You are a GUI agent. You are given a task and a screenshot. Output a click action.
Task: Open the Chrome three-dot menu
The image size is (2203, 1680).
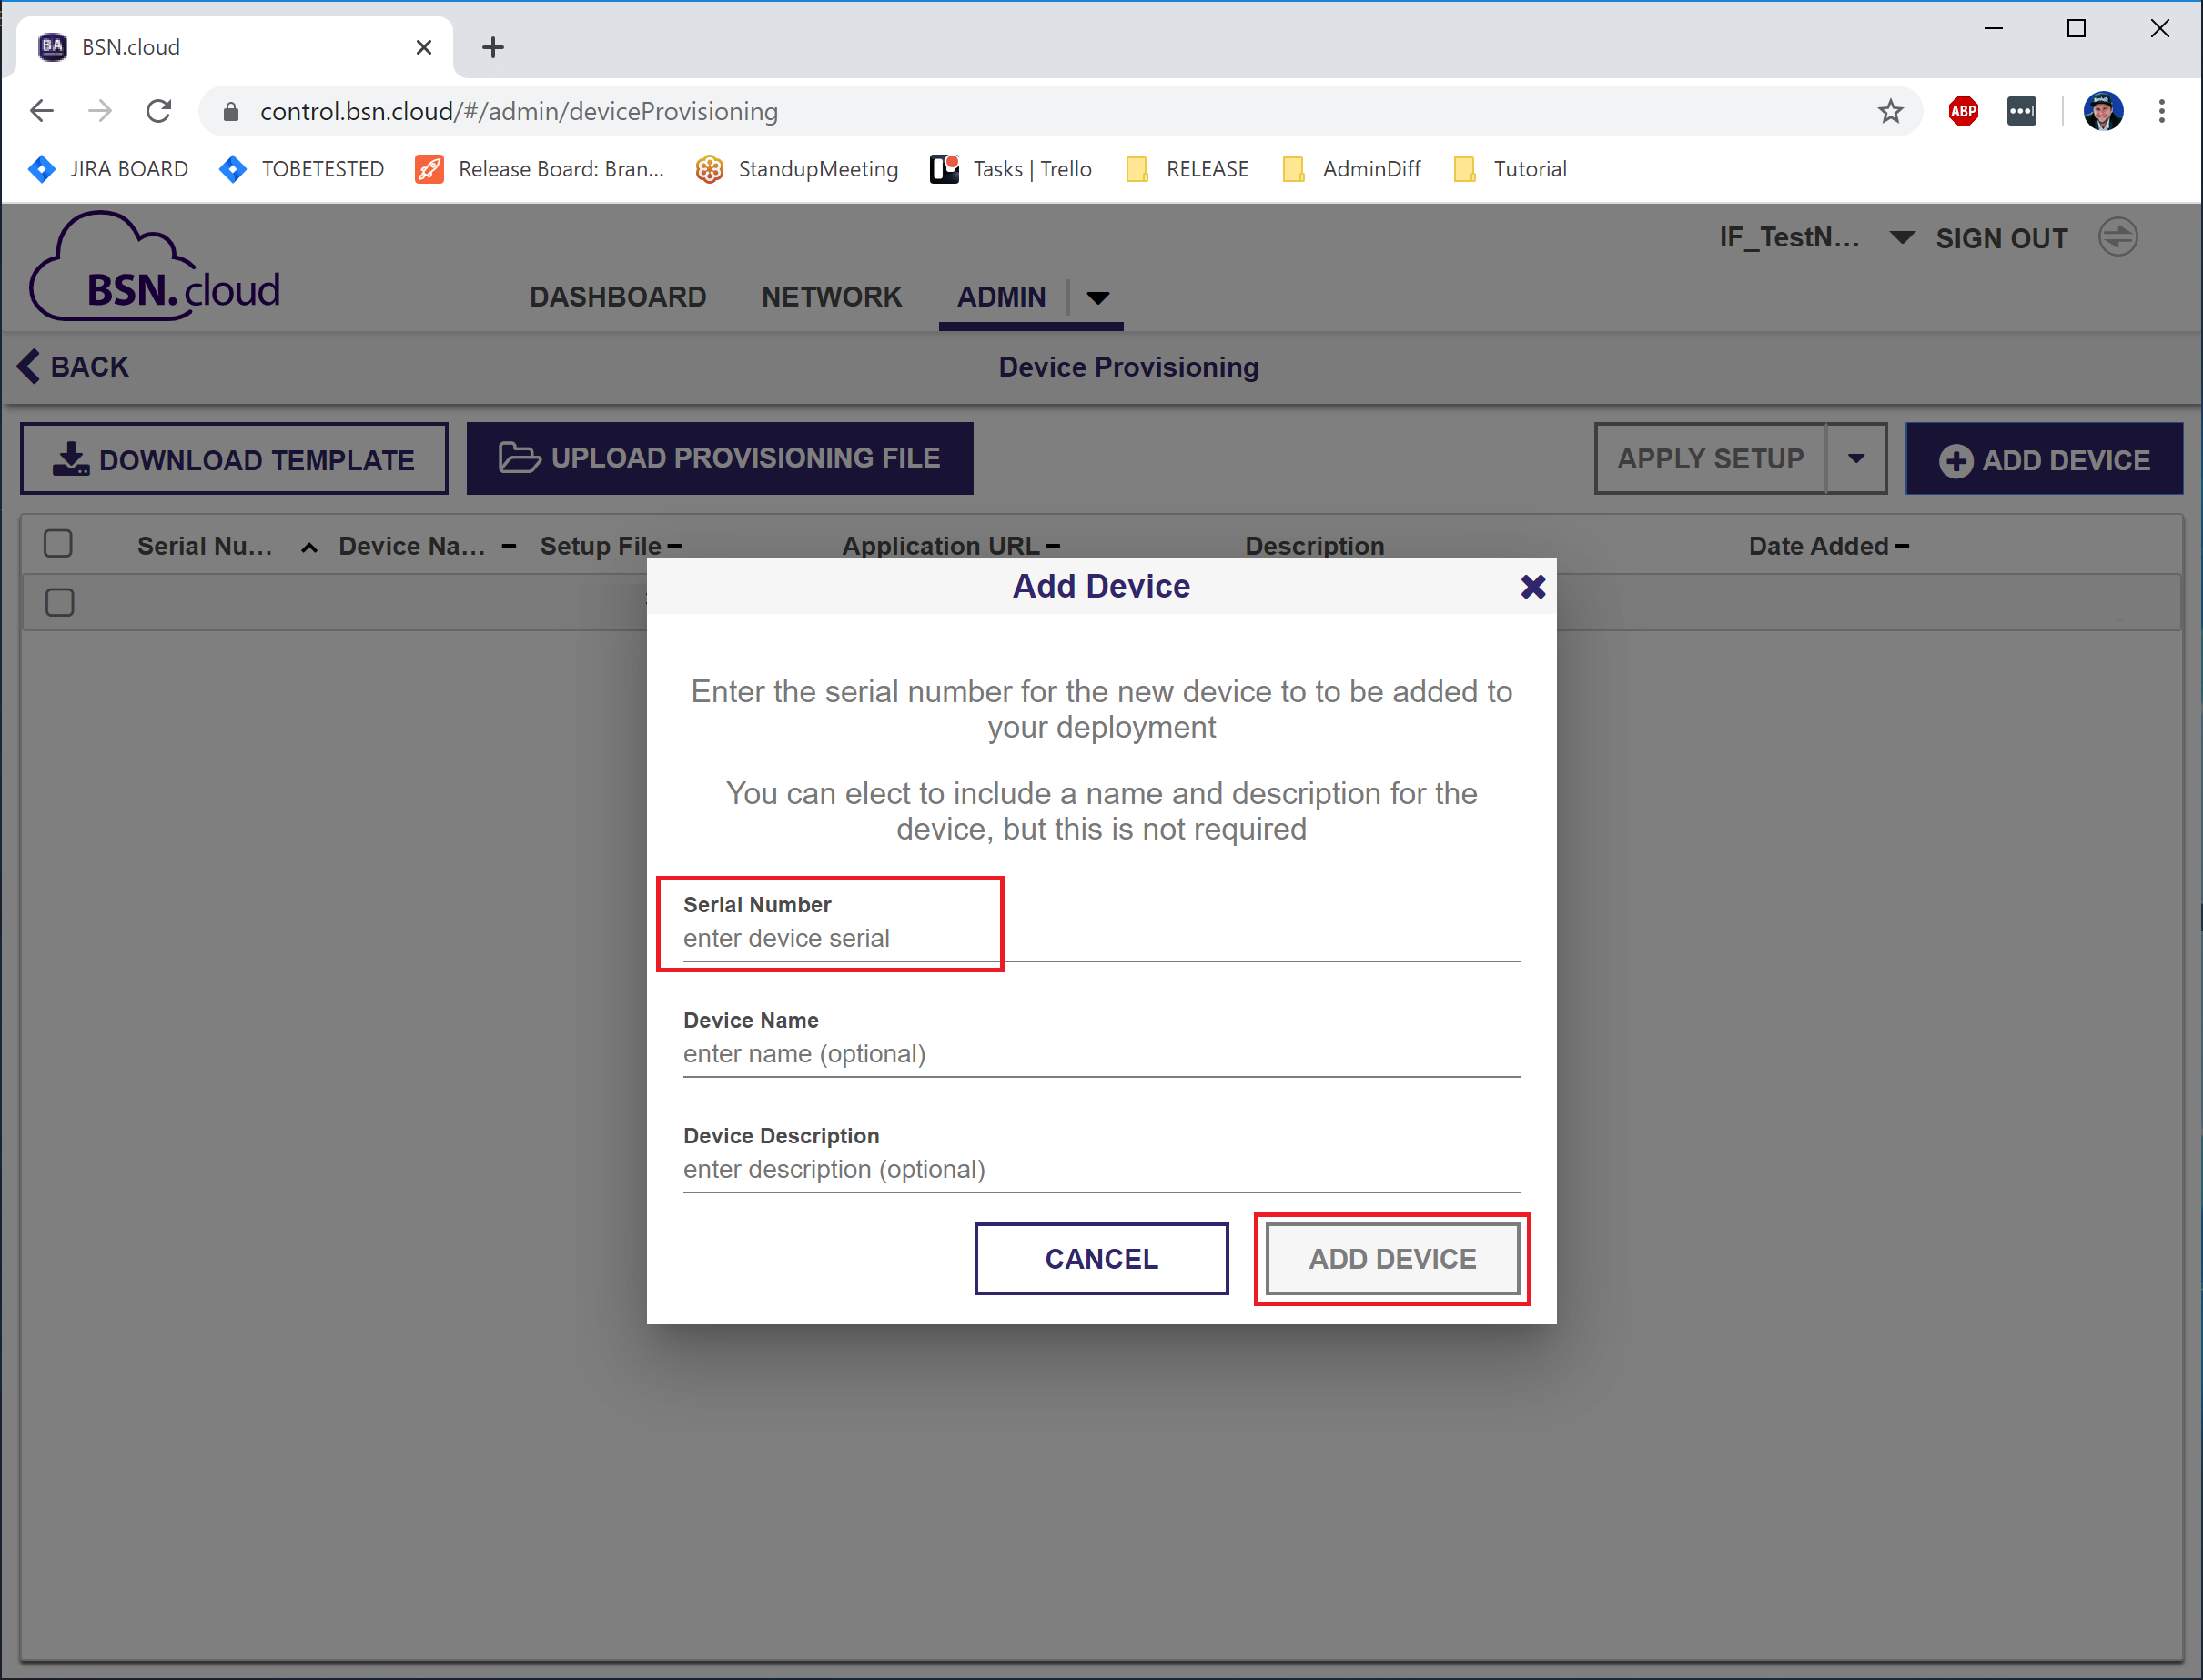point(2161,111)
